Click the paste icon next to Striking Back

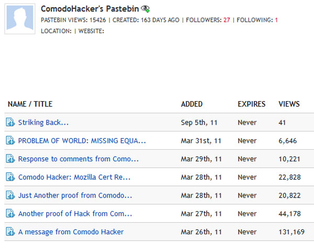pyautogui.click(x=10, y=122)
